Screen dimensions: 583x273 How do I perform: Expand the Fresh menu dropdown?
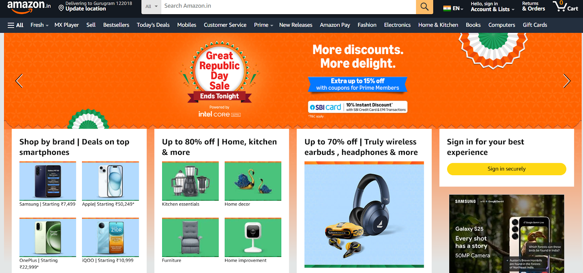point(39,25)
